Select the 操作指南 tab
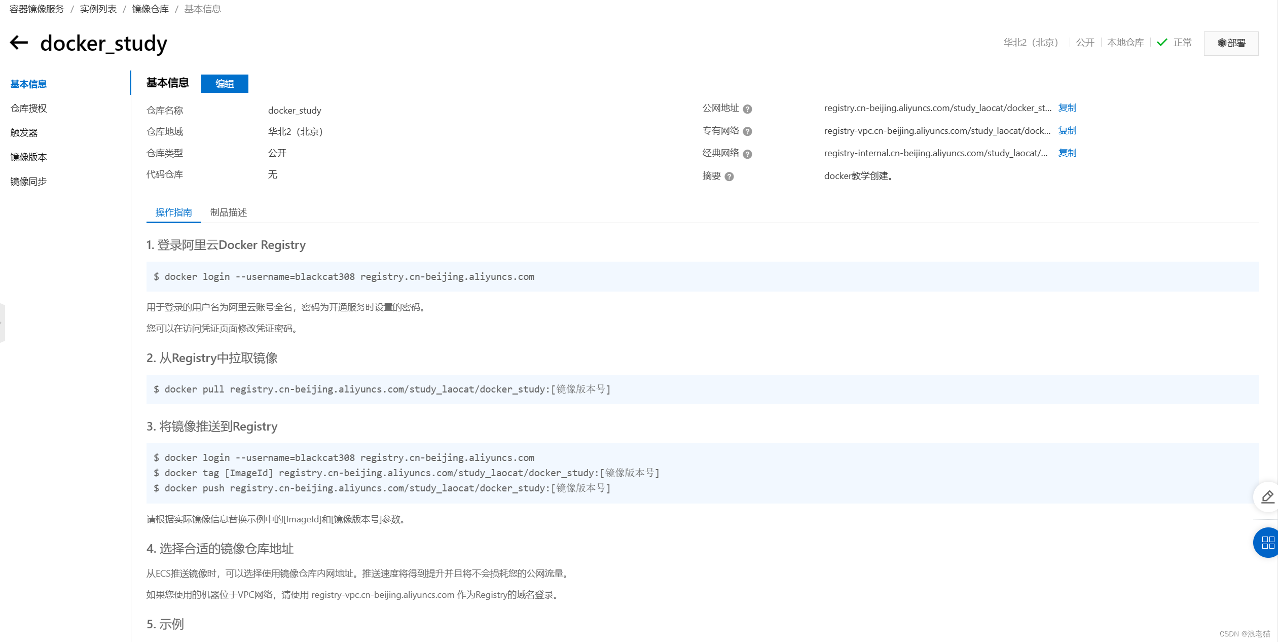 (173, 212)
